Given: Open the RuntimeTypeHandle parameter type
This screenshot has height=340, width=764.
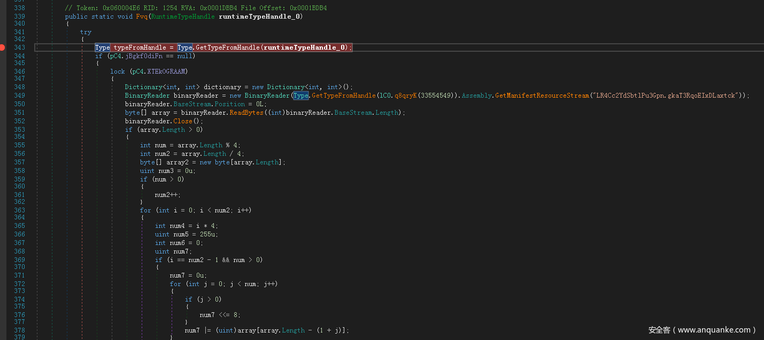Looking at the screenshot, I should [x=183, y=17].
